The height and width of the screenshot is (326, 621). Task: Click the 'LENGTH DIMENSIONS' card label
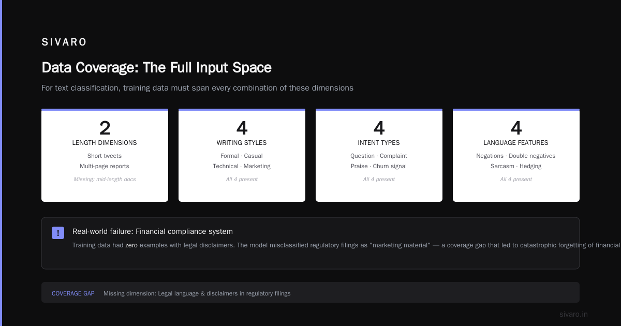105,143
